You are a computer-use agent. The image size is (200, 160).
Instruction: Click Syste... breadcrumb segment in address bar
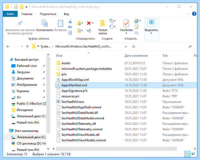pyautogui.click(x=45, y=47)
